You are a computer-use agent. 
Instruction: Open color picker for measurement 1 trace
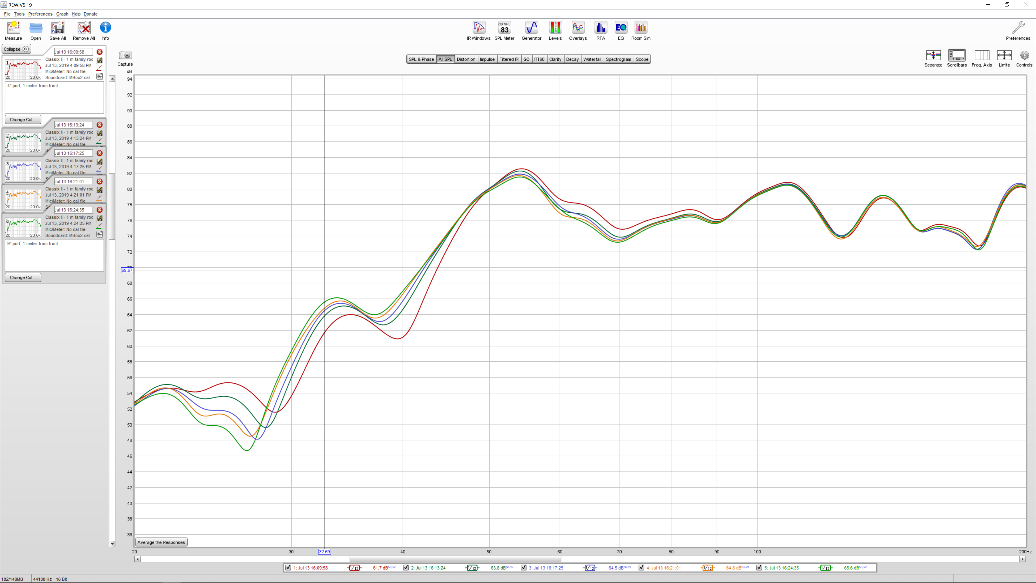(99, 68)
